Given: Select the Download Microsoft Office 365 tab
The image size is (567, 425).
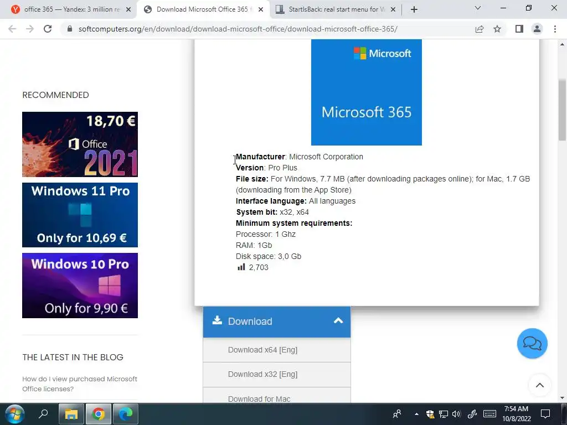Looking at the screenshot, I should 203,9.
